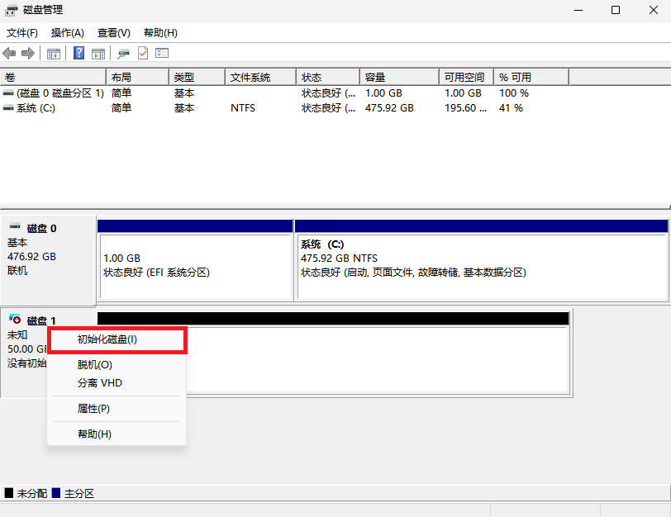Click the orange checkmark toolbar icon
The image size is (671, 517).
(x=142, y=53)
